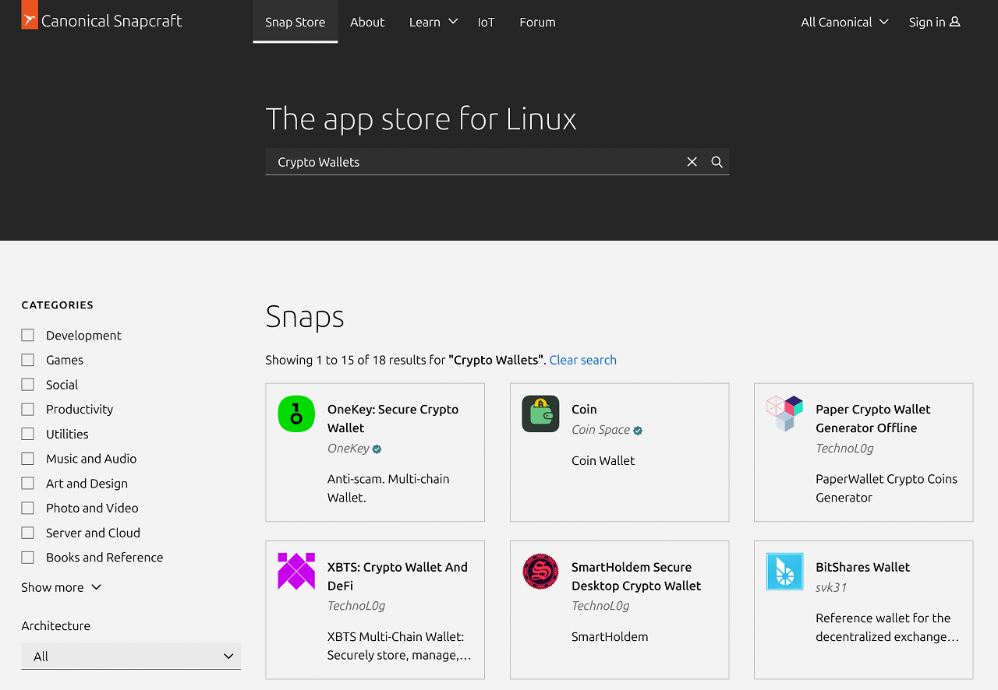This screenshot has height=690, width=998.
Task: Click the 'Coin Wallet' description text
Action: coord(603,460)
